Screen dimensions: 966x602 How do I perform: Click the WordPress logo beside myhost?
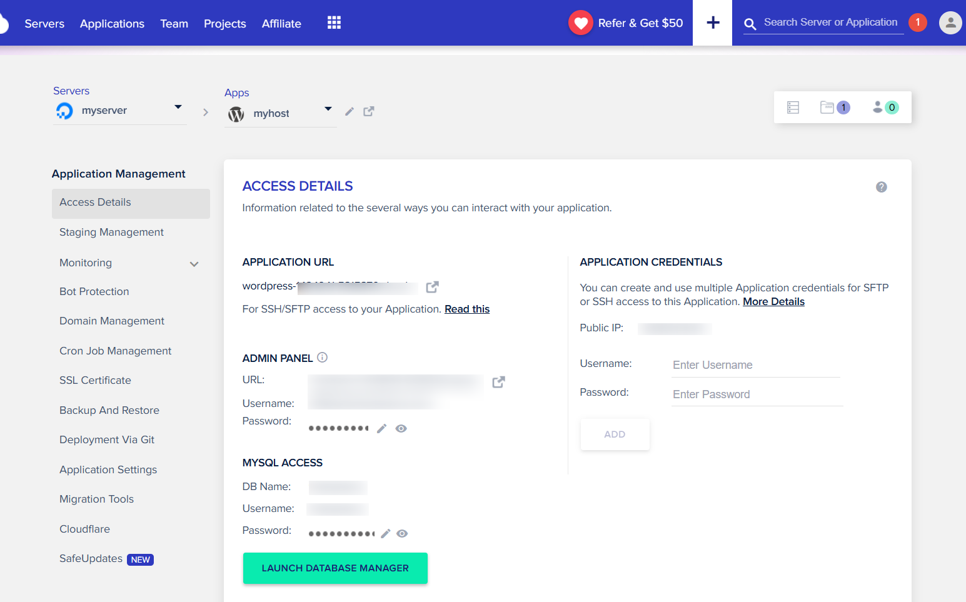236,114
